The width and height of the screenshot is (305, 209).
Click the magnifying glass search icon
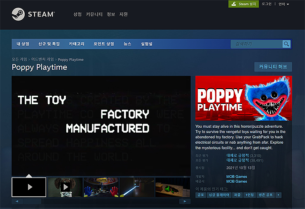click(286, 44)
